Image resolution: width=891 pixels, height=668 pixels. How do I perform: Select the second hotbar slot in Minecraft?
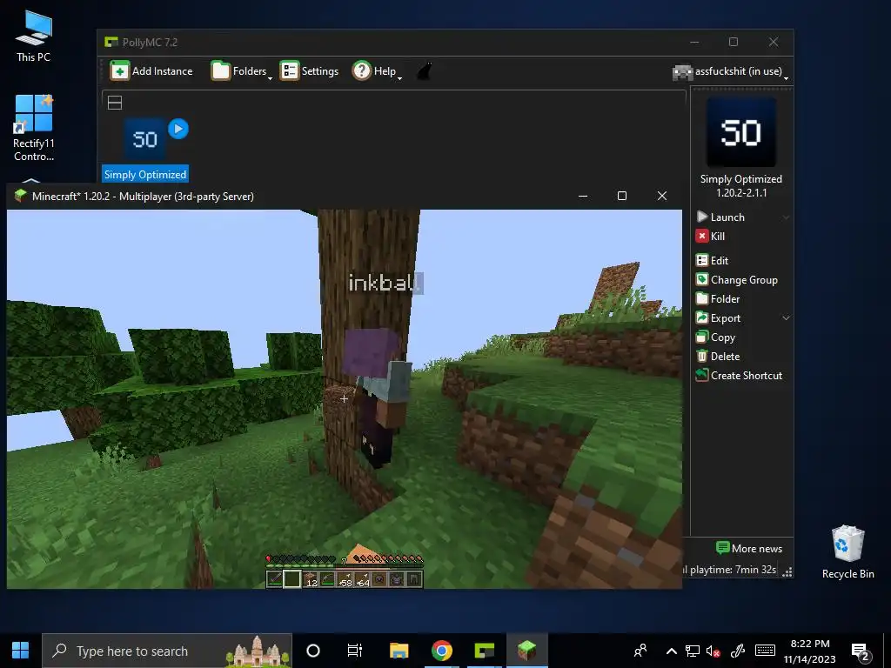pyautogui.click(x=292, y=579)
